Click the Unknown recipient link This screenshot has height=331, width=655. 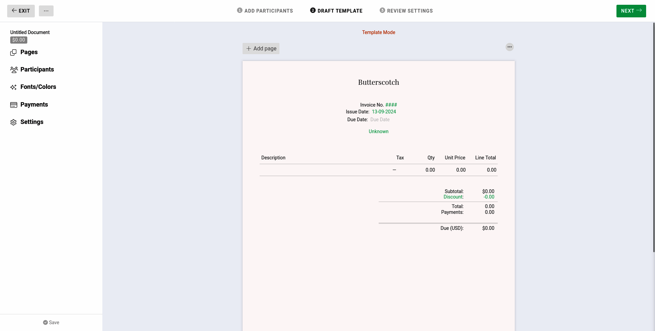[378, 131]
